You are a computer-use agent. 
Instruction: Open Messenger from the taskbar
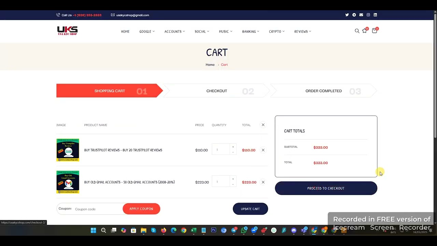pyautogui.click(x=254, y=230)
